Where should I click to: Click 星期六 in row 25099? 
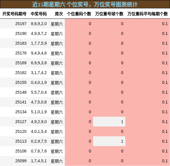click(57, 161)
